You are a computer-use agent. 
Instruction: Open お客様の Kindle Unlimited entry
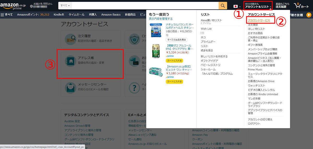(263, 94)
